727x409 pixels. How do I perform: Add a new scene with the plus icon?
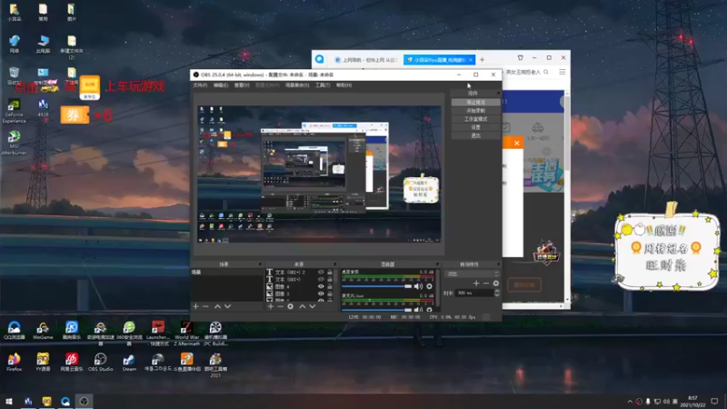pos(195,306)
